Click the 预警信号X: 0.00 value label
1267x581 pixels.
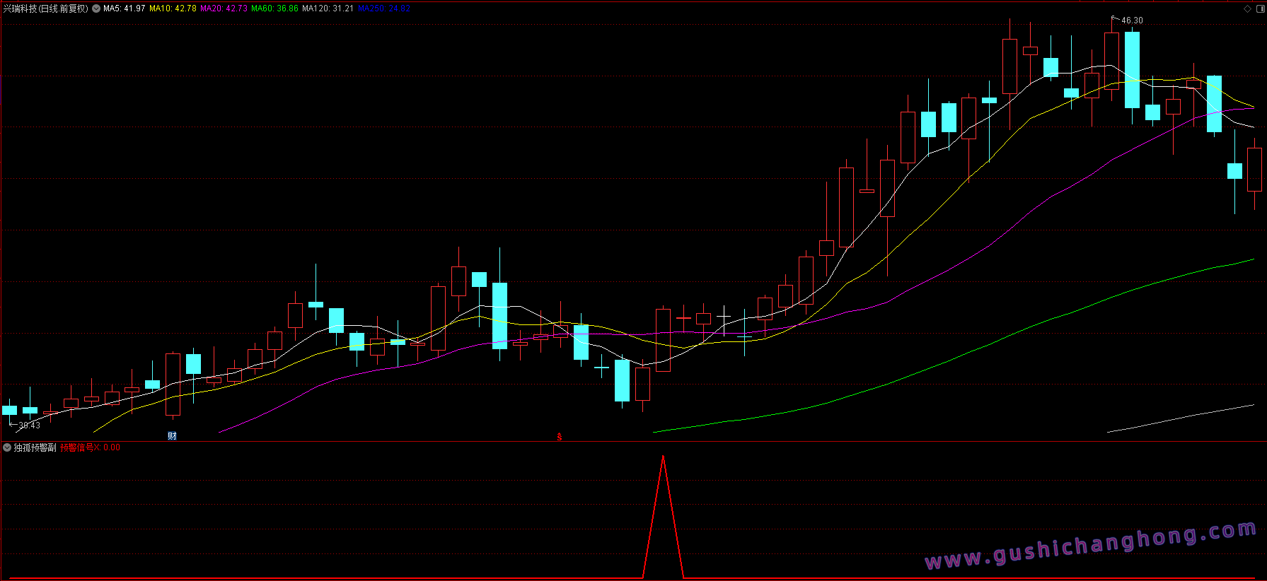pyautogui.click(x=90, y=447)
